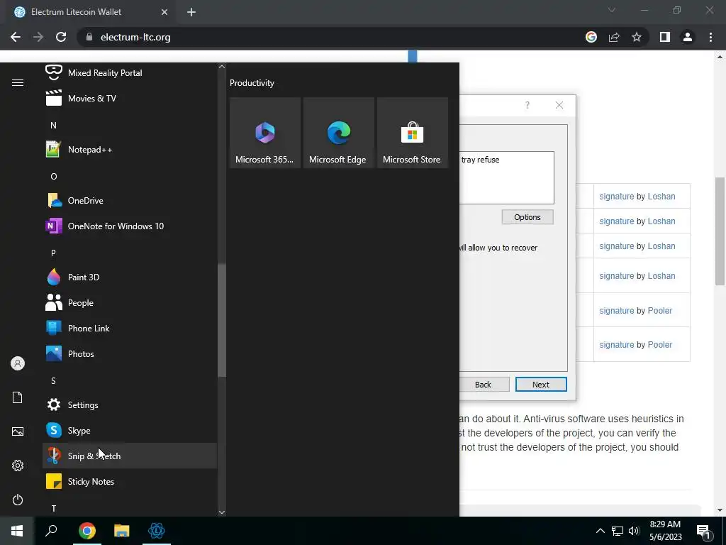This screenshot has height=545, width=726.
Task: Open the People app
Action: 130,302
